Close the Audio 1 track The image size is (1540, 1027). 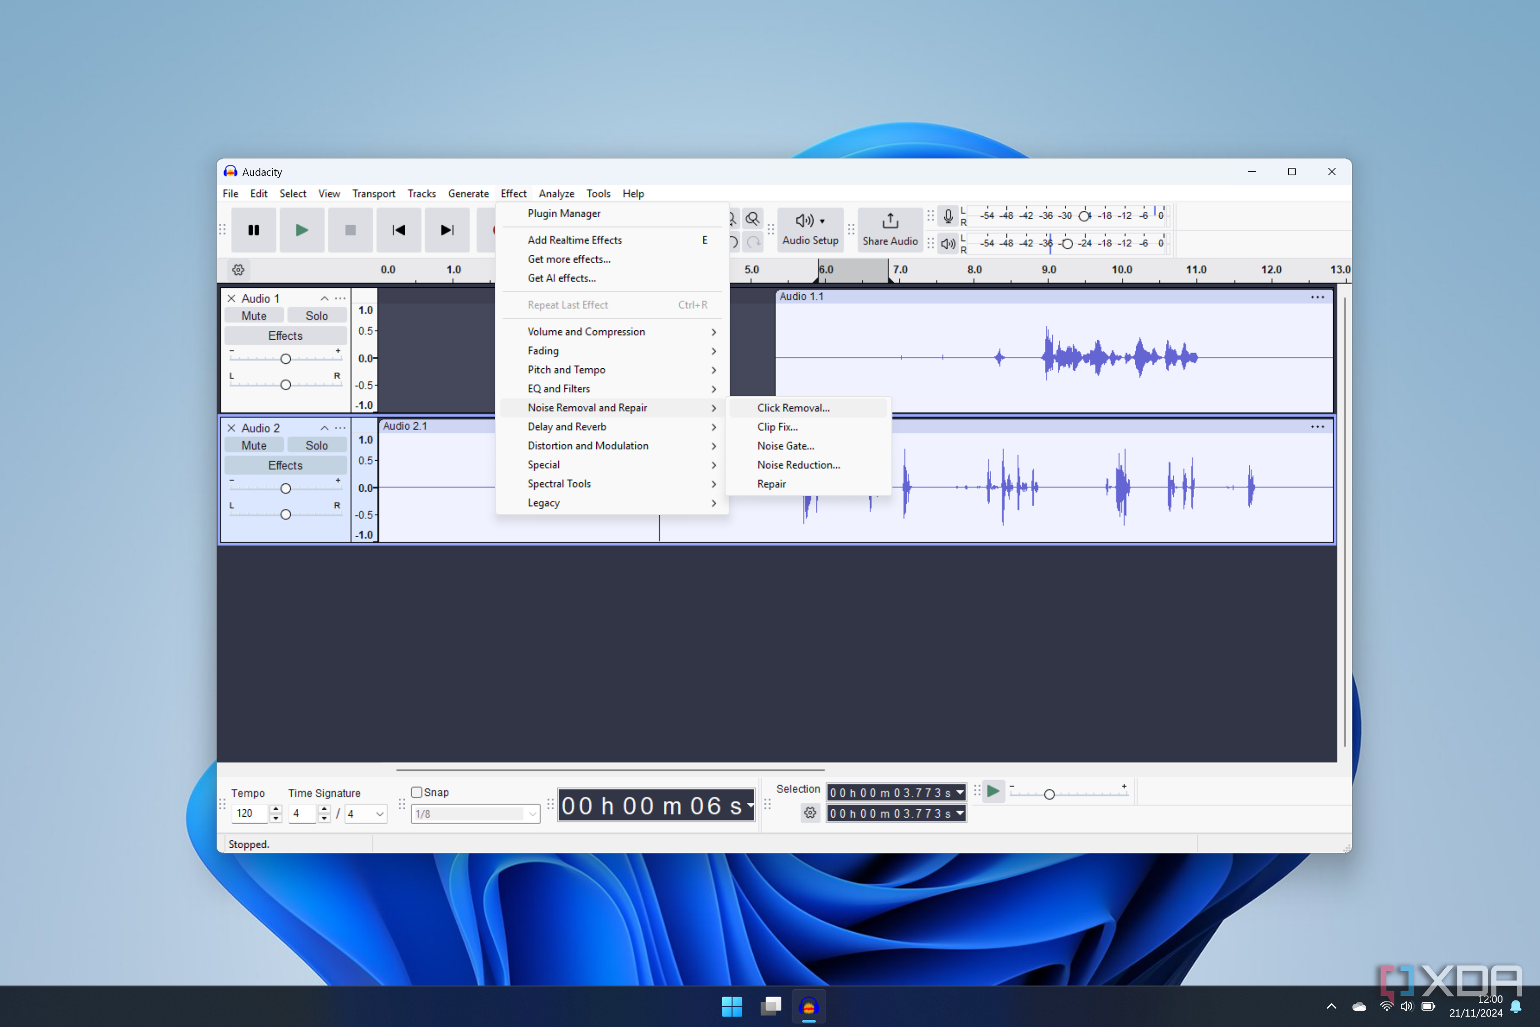231,299
